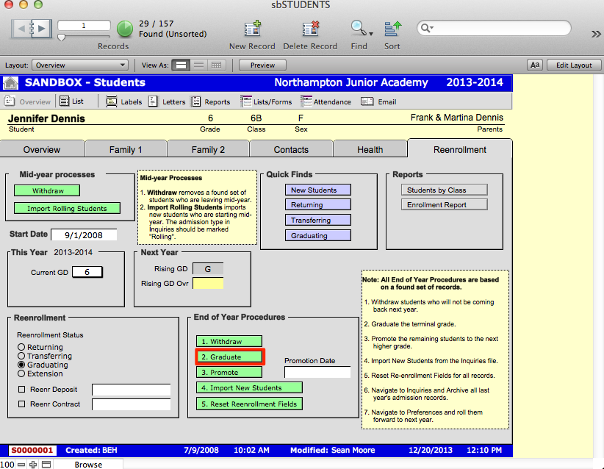Click the record navigation slider

pos(62,37)
